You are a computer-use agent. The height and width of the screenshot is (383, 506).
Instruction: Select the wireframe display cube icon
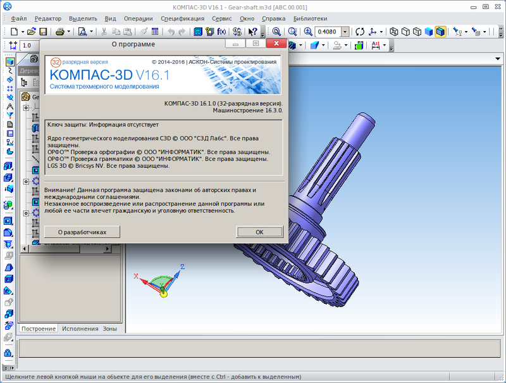393,32
